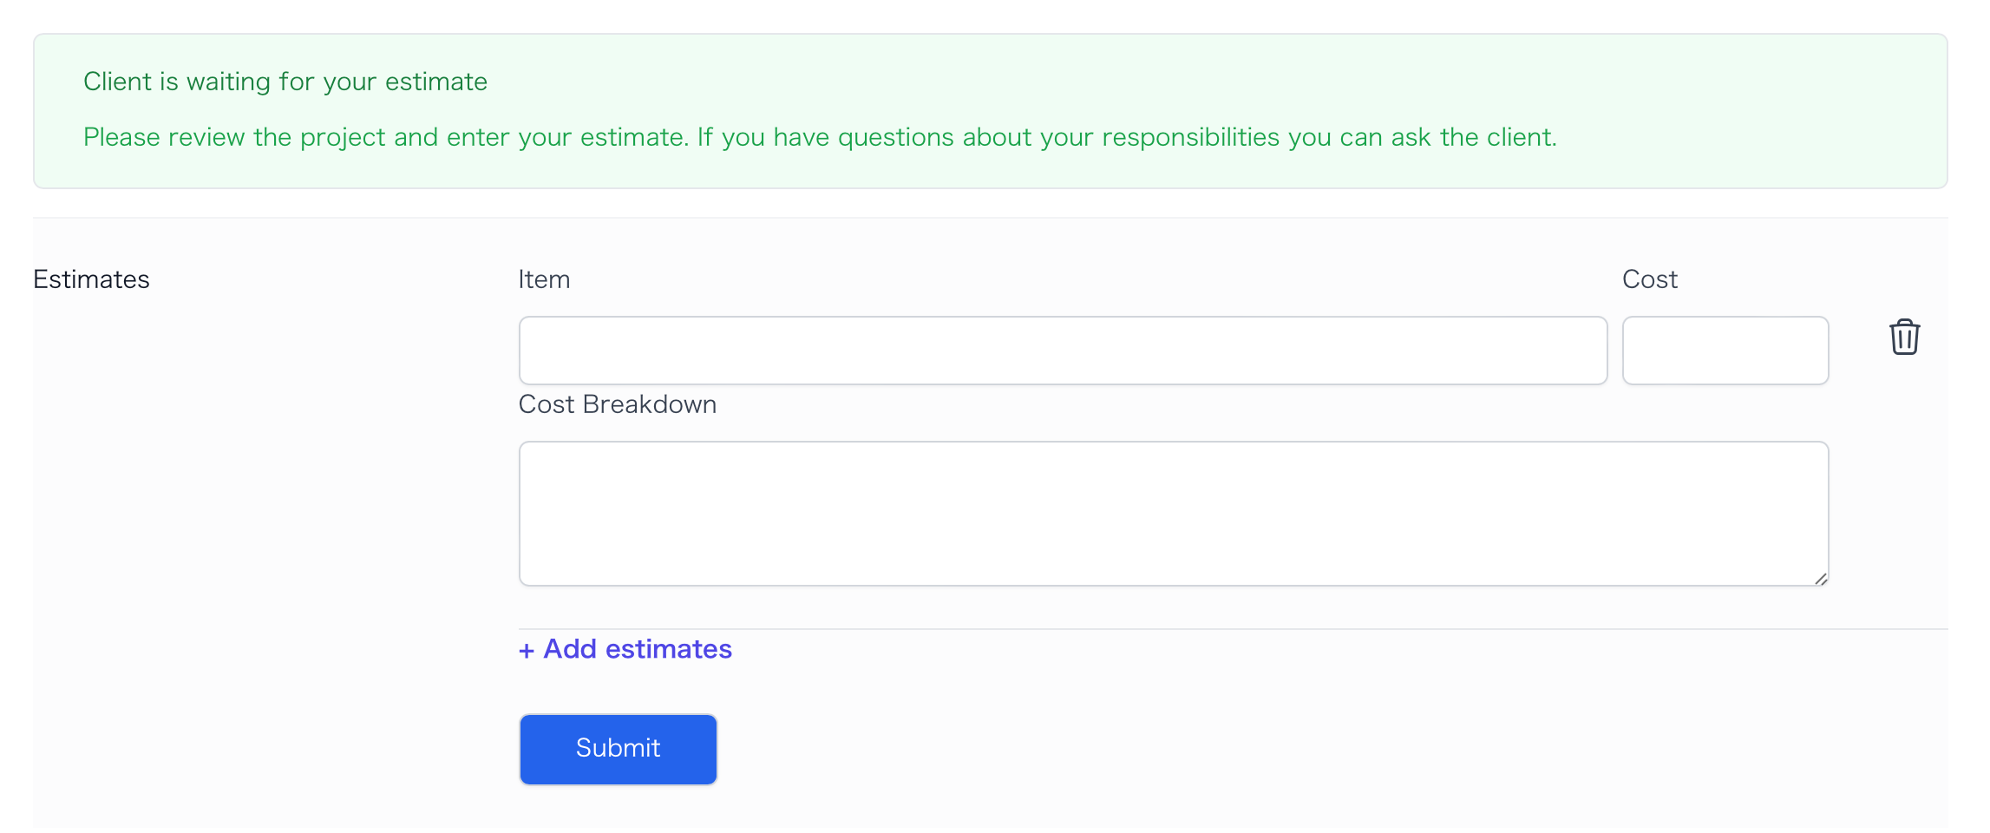This screenshot has width=1990, height=833.
Task: Focus the Cost input box
Action: 1725,350
